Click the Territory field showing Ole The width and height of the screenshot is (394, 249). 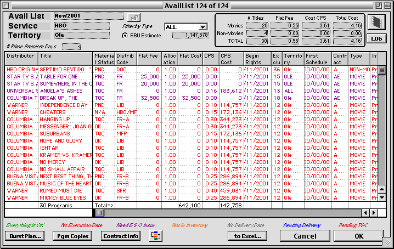[82, 35]
